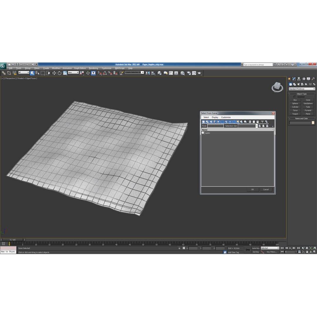Click the Unlink Selection tool
The width and height of the screenshot is (317, 317).
tap(9, 73)
